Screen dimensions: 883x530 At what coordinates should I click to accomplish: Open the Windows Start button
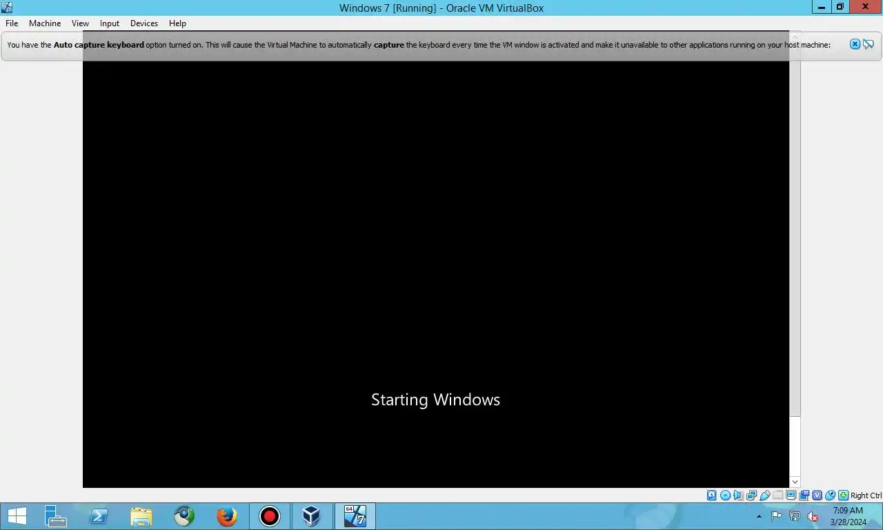tap(17, 516)
